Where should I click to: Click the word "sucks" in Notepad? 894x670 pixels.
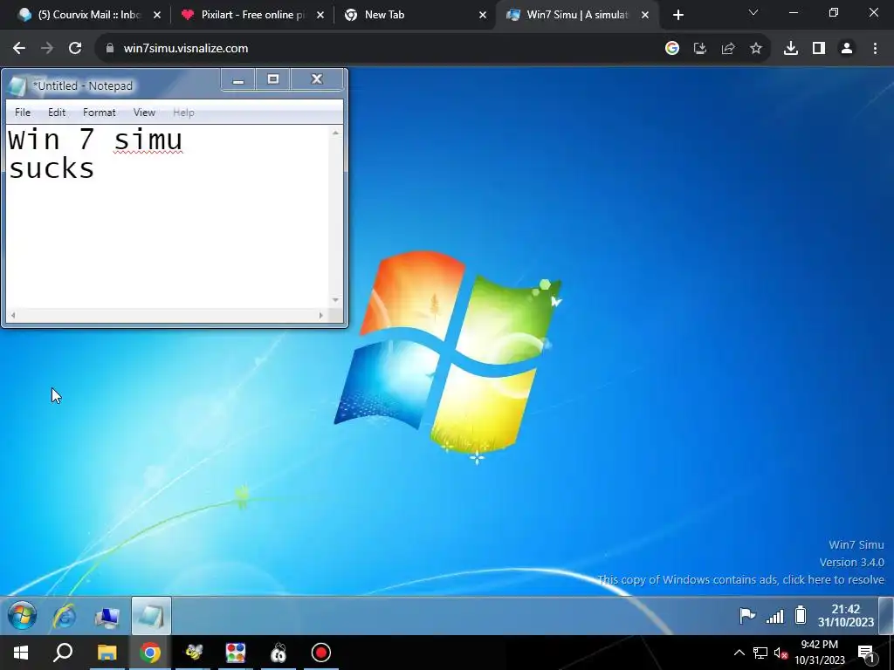(x=52, y=168)
